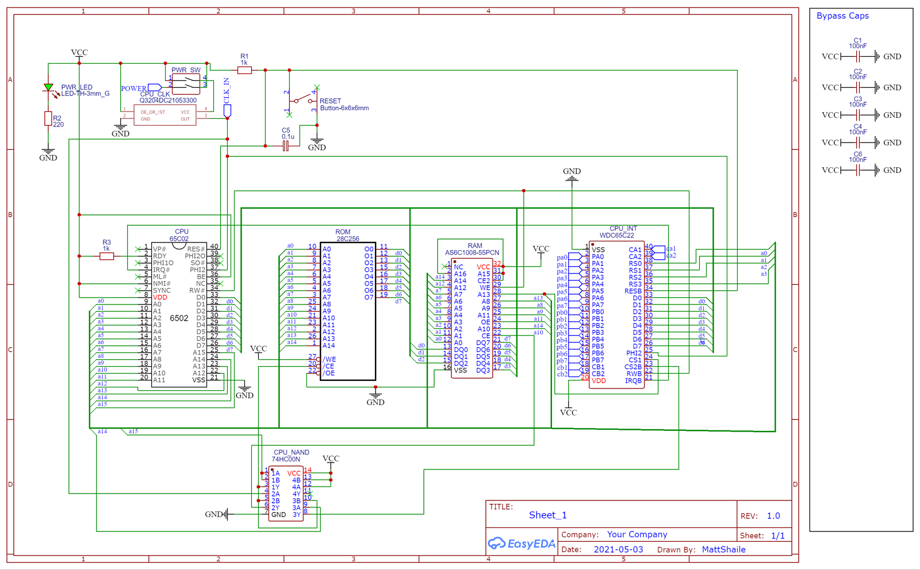Click the revision value "1.0"
This screenshot has height=570, width=920.
[x=773, y=516]
